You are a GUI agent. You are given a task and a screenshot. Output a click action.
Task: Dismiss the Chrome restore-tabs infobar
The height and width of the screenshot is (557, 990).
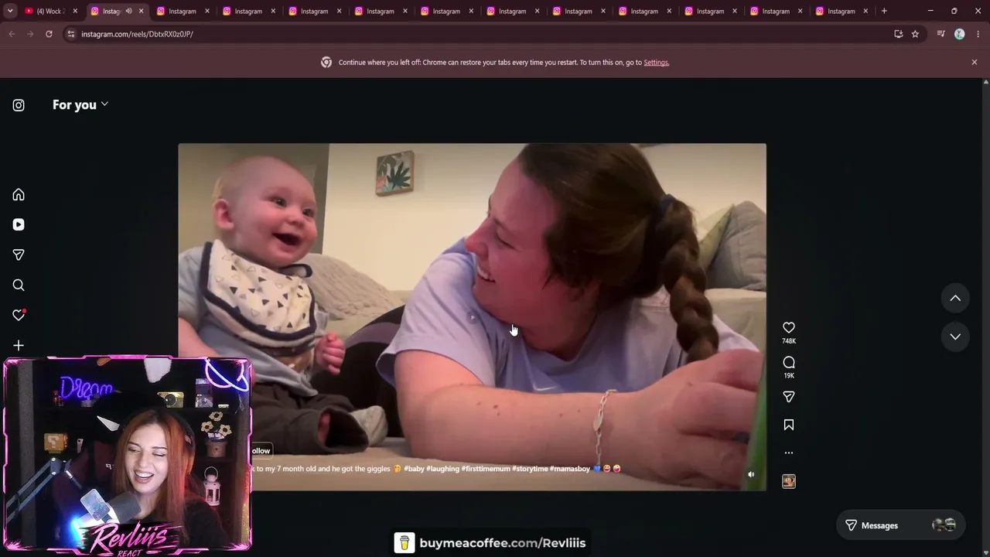(x=975, y=62)
